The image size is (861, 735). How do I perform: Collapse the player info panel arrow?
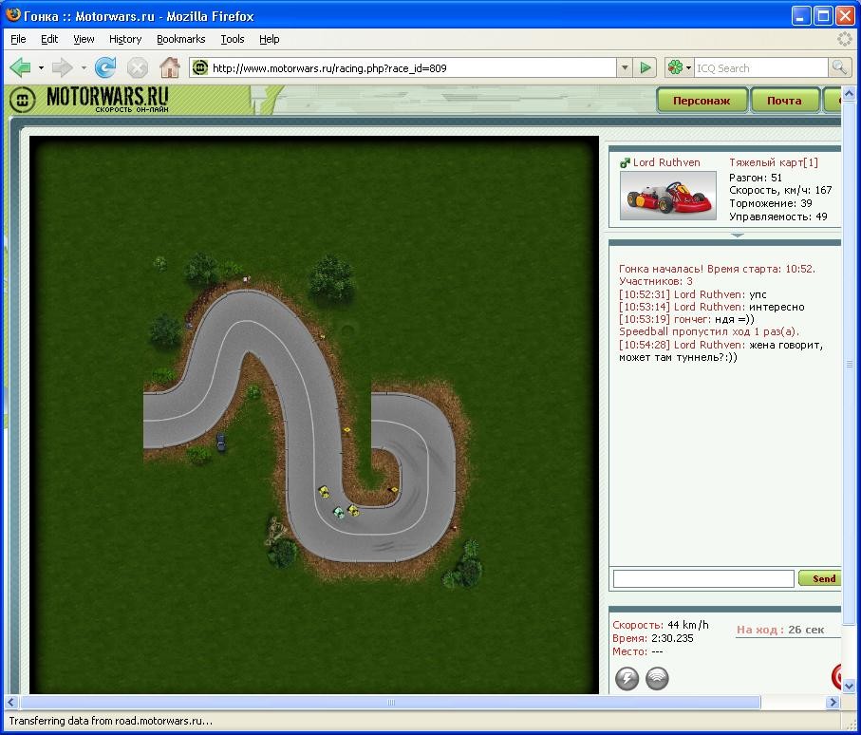tap(737, 235)
